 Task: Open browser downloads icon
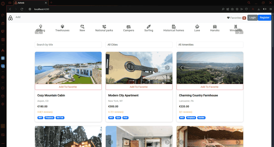pyautogui.click(x=259, y=9)
